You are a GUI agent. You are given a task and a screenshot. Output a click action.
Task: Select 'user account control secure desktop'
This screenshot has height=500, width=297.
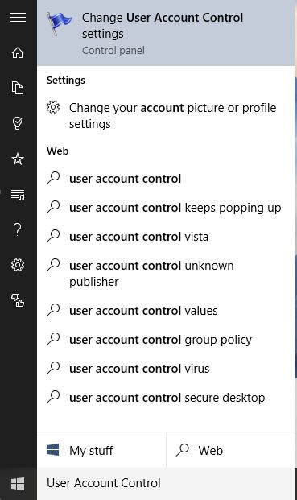166,398
